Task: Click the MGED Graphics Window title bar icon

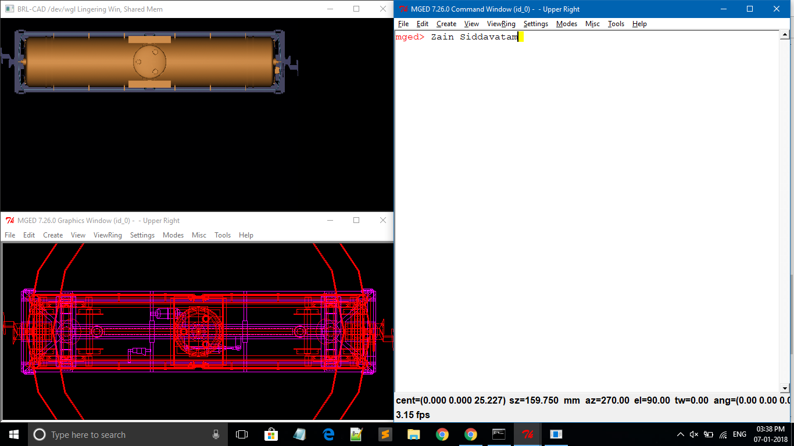Action: point(10,221)
